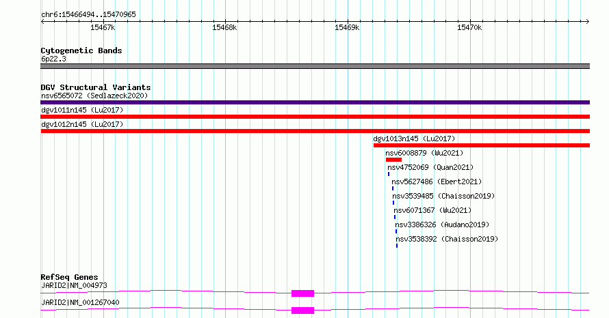This screenshot has width=609, height=318.
Task: Select the dgv1011n145 (Lu2017) red bar
Action: point(315,117)
